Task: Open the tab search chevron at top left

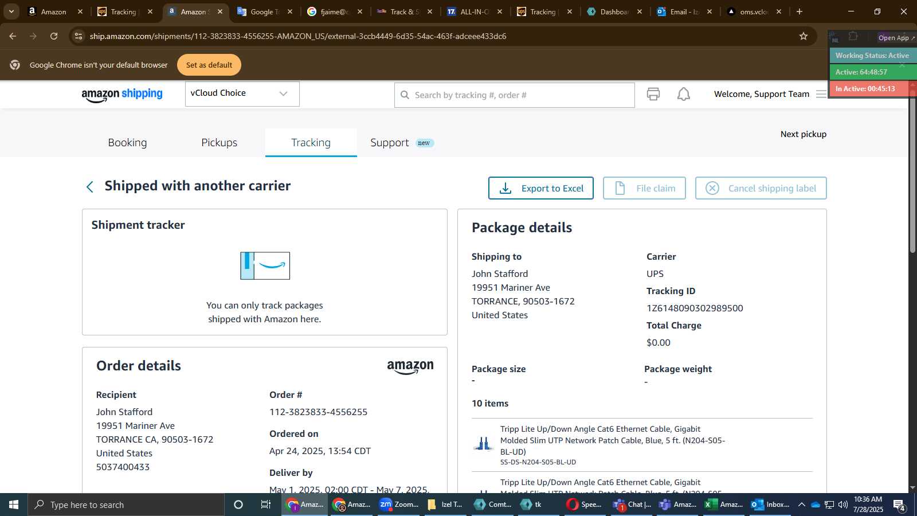Action: pos(11,11)
